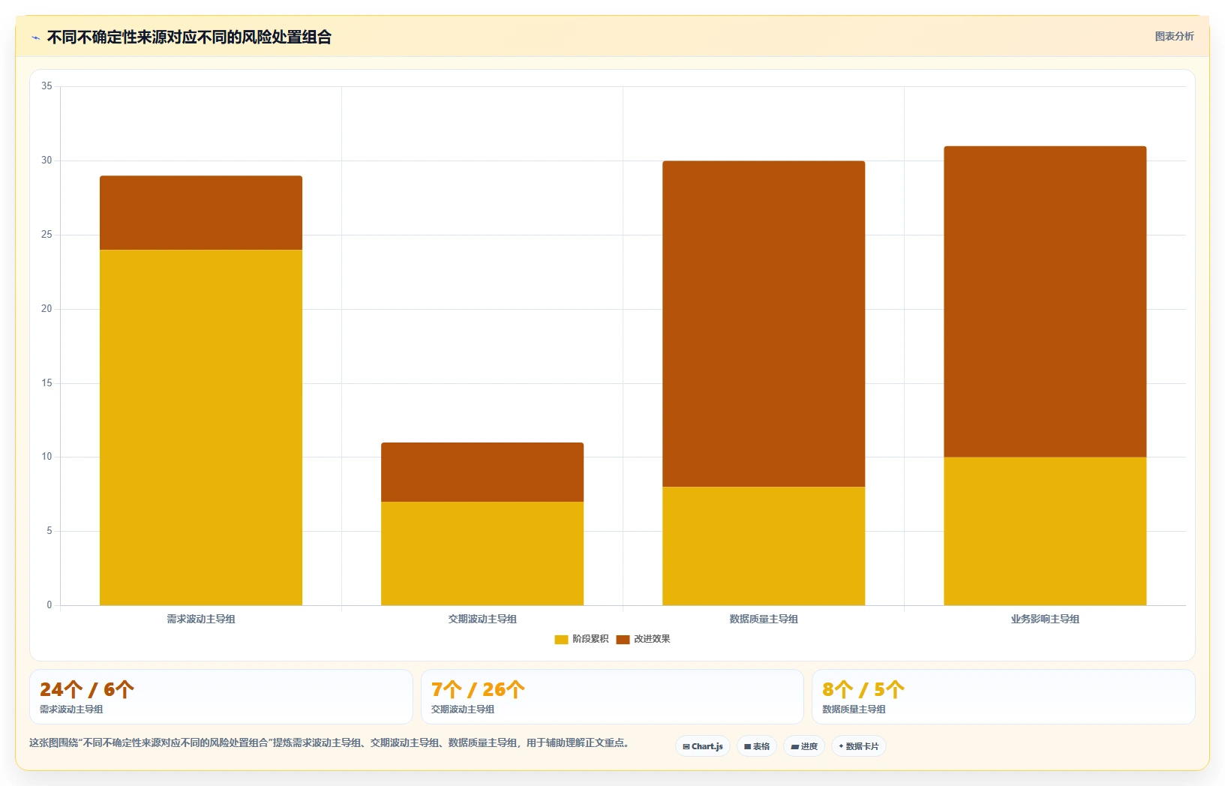Click the 交期波动主导组 x-axis label
1225x786 pixels.
pyautogui.click(x=482, y=619)
